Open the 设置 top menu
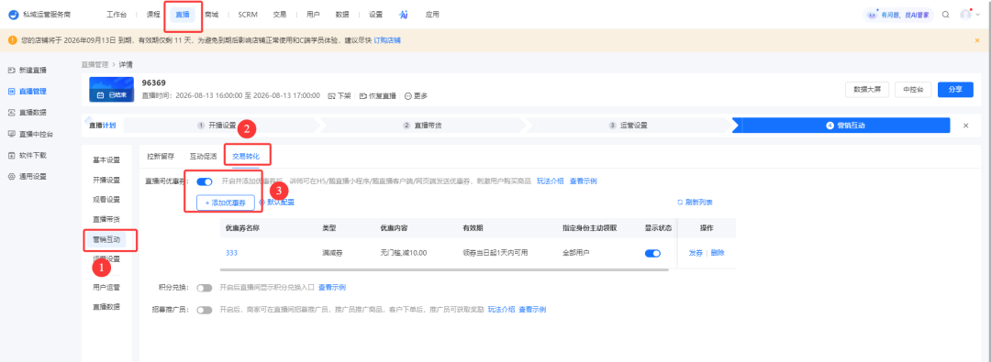 pyautogui.click(x=375, y=15)
